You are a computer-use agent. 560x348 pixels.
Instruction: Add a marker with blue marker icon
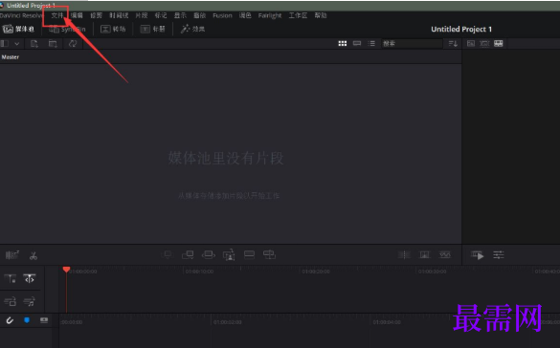27,320
